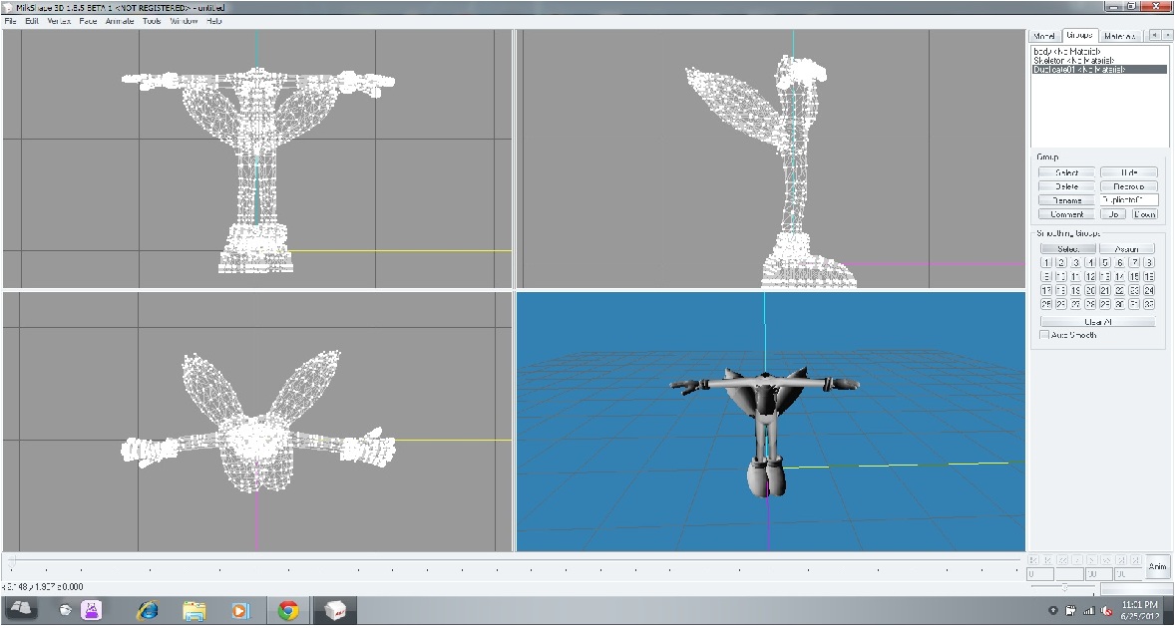
Task: Toggle the Auto Smooth checkbox
Action: coord(1045,334)
